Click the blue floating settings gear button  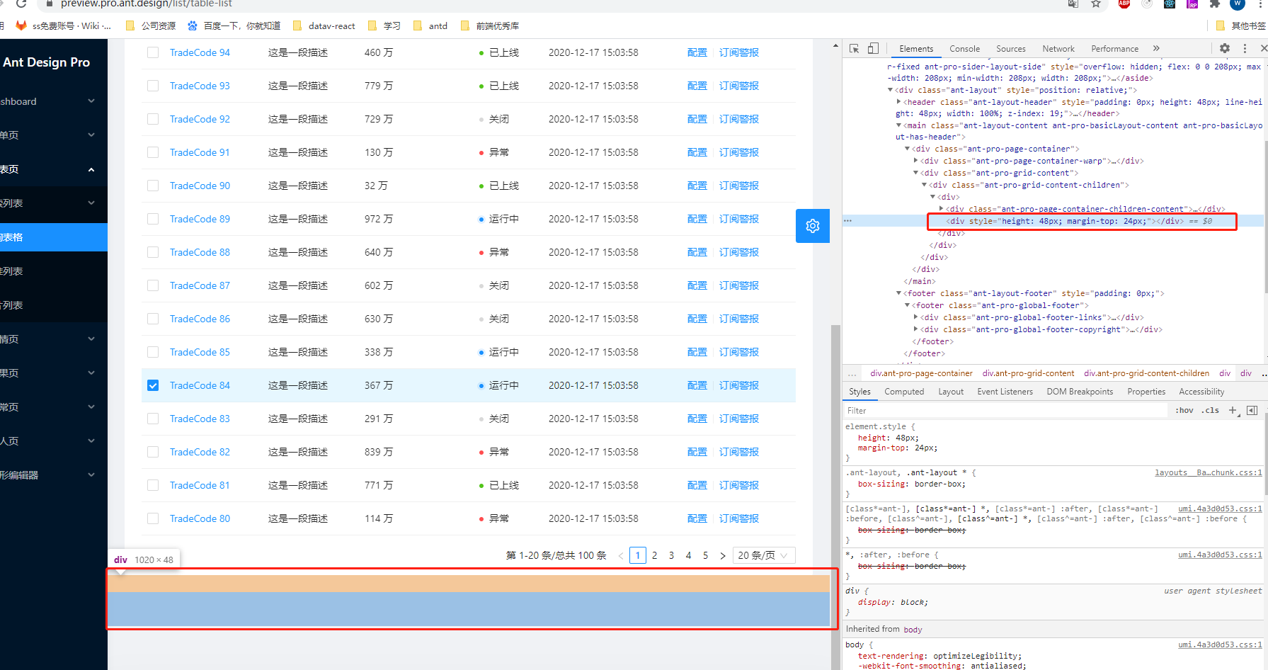[x=813, y=226]
